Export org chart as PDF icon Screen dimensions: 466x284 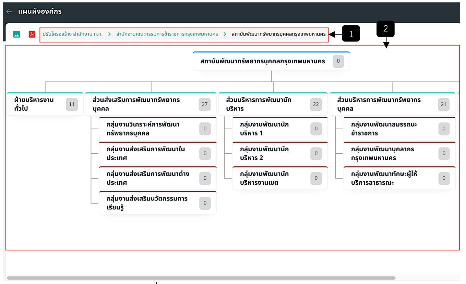[x=32, y=34]
